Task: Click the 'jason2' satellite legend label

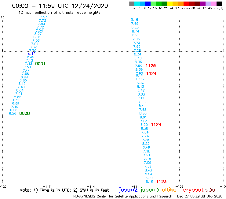Action: 128,190
